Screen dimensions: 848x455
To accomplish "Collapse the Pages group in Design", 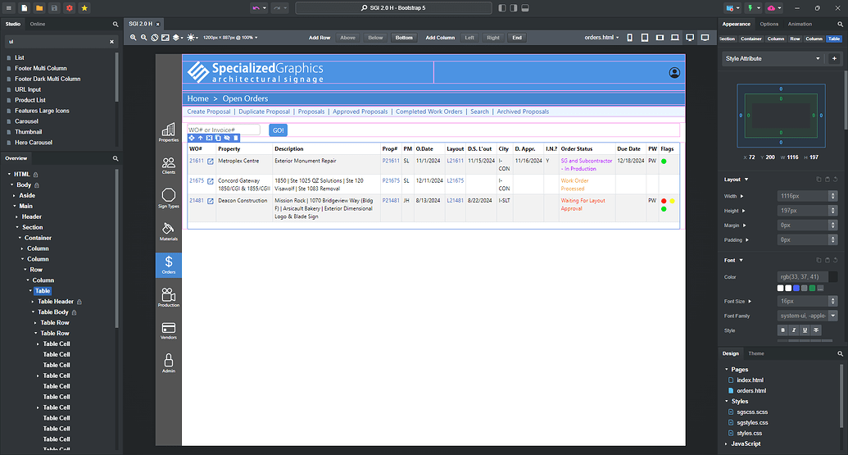I will [x=726, y=370].
